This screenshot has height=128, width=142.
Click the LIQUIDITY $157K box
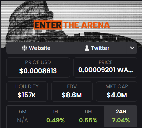(x=27, y=91)
